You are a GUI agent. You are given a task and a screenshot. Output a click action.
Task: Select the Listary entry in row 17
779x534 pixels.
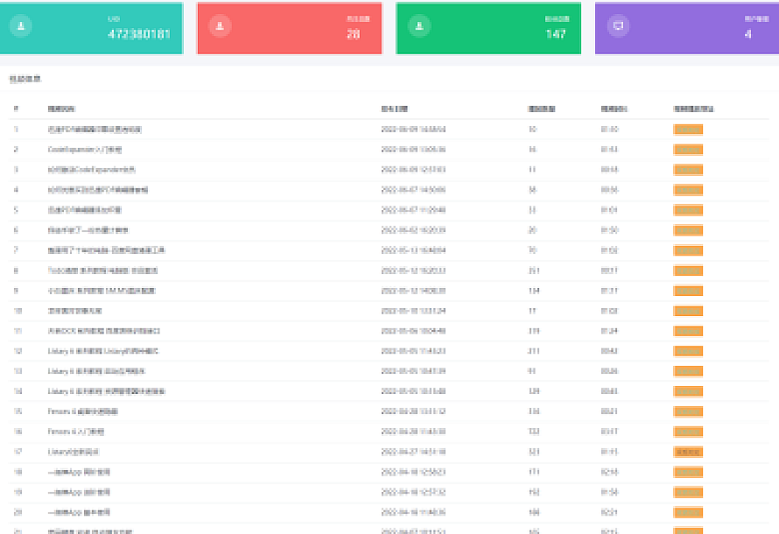point(74,452)
